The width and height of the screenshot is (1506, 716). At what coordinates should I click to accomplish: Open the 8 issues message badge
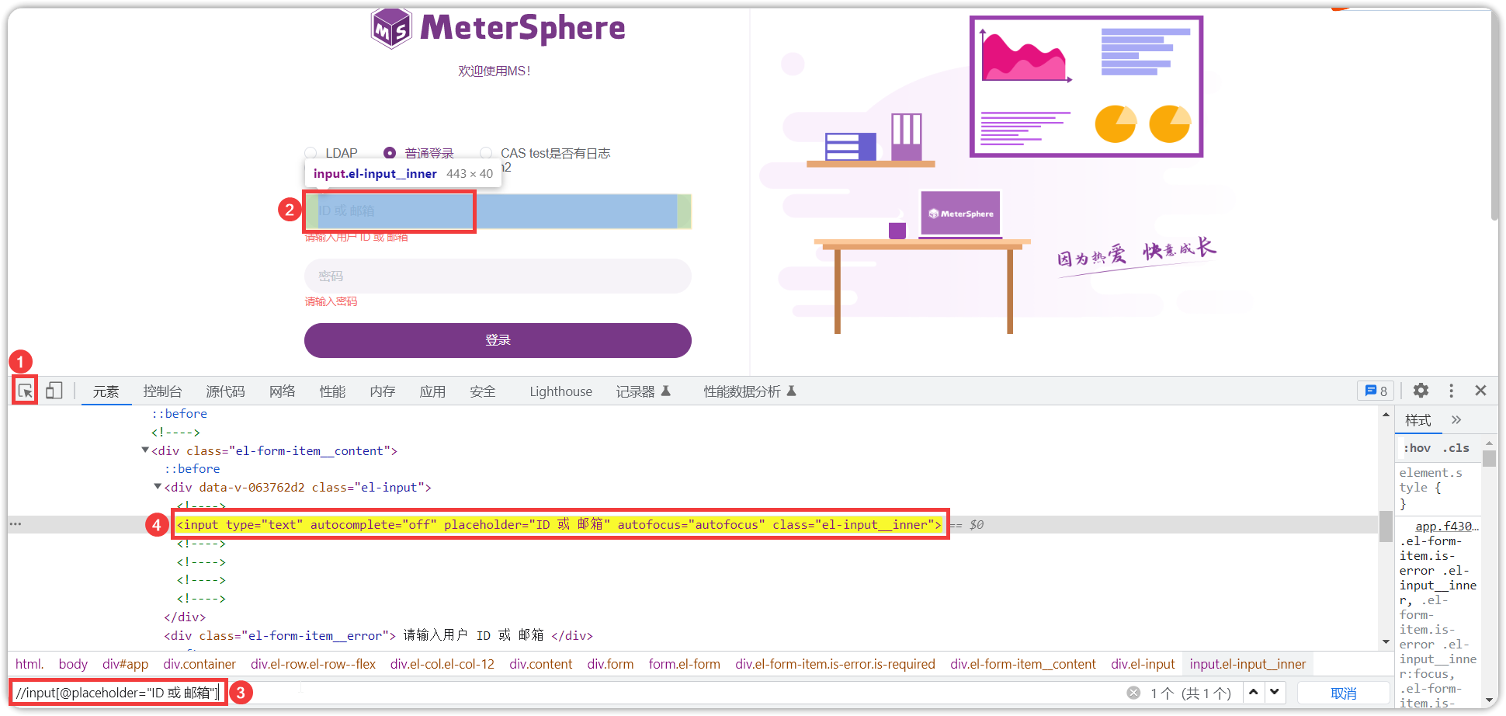coord(1376,391)
